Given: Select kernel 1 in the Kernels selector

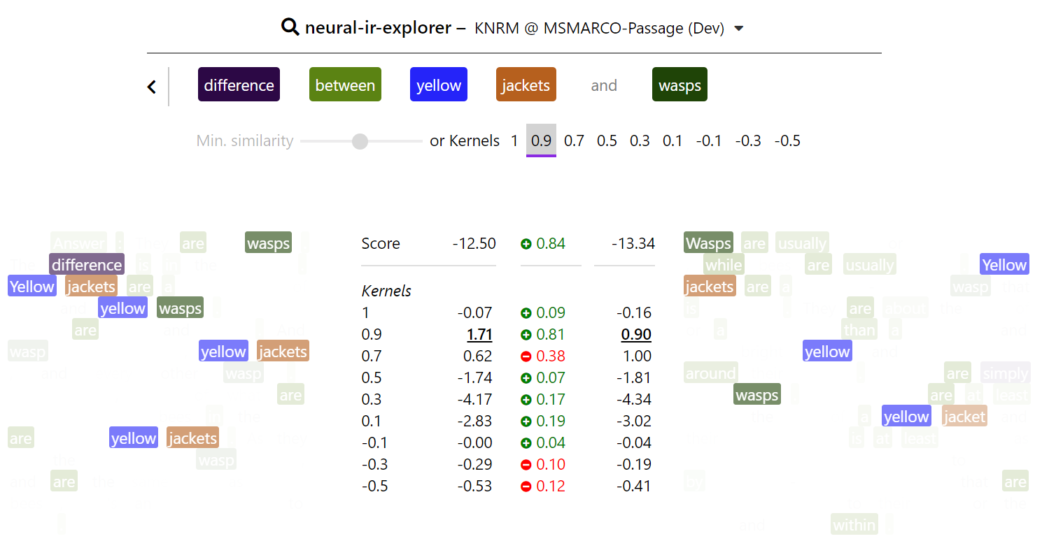Looking at the screenshot, I should (x=514, y=140).
